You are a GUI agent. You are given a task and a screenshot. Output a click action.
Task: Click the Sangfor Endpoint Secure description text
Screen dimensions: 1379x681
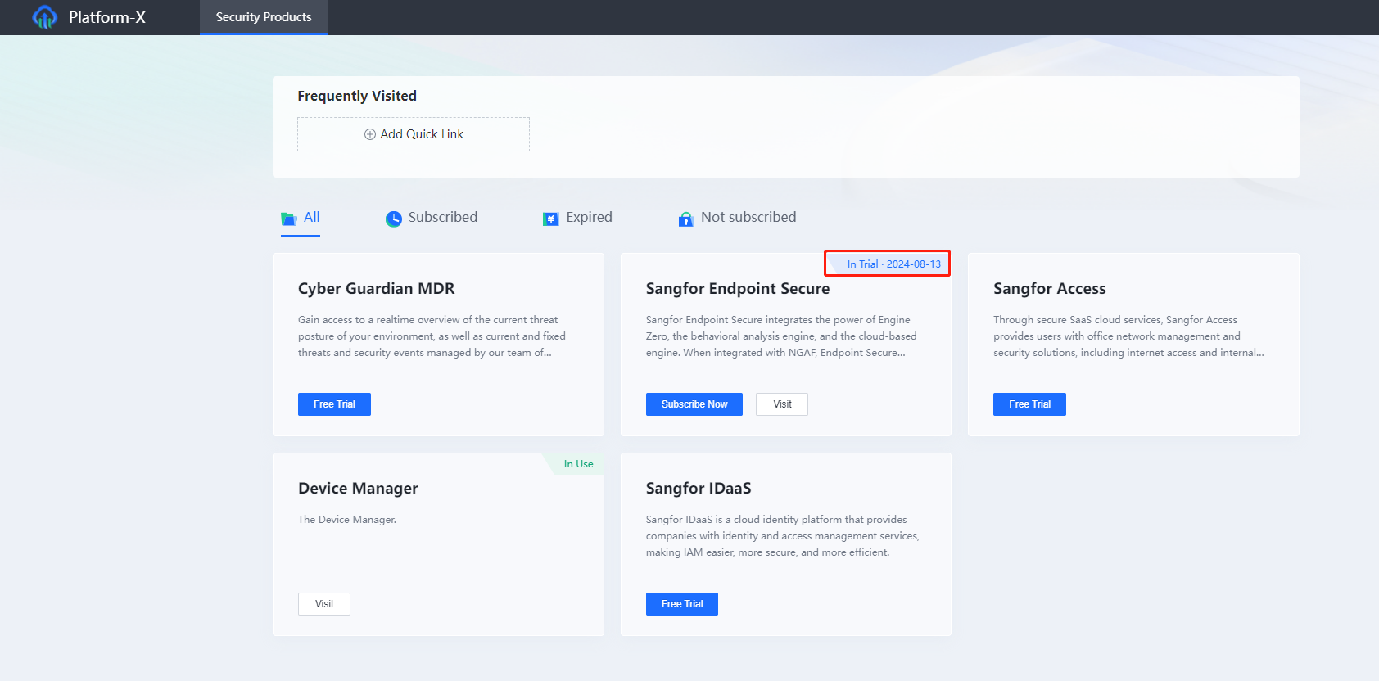tap(781, 336)
